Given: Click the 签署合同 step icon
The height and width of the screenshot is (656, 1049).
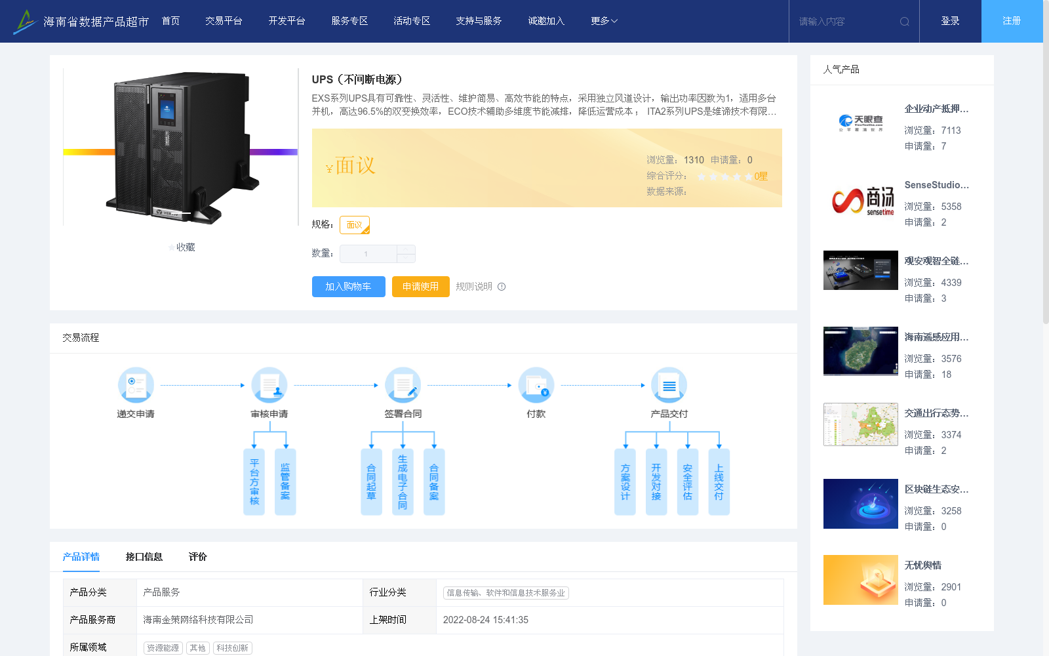Looking at the screenshot, I should pyautogui.click(x=403, y=385).
